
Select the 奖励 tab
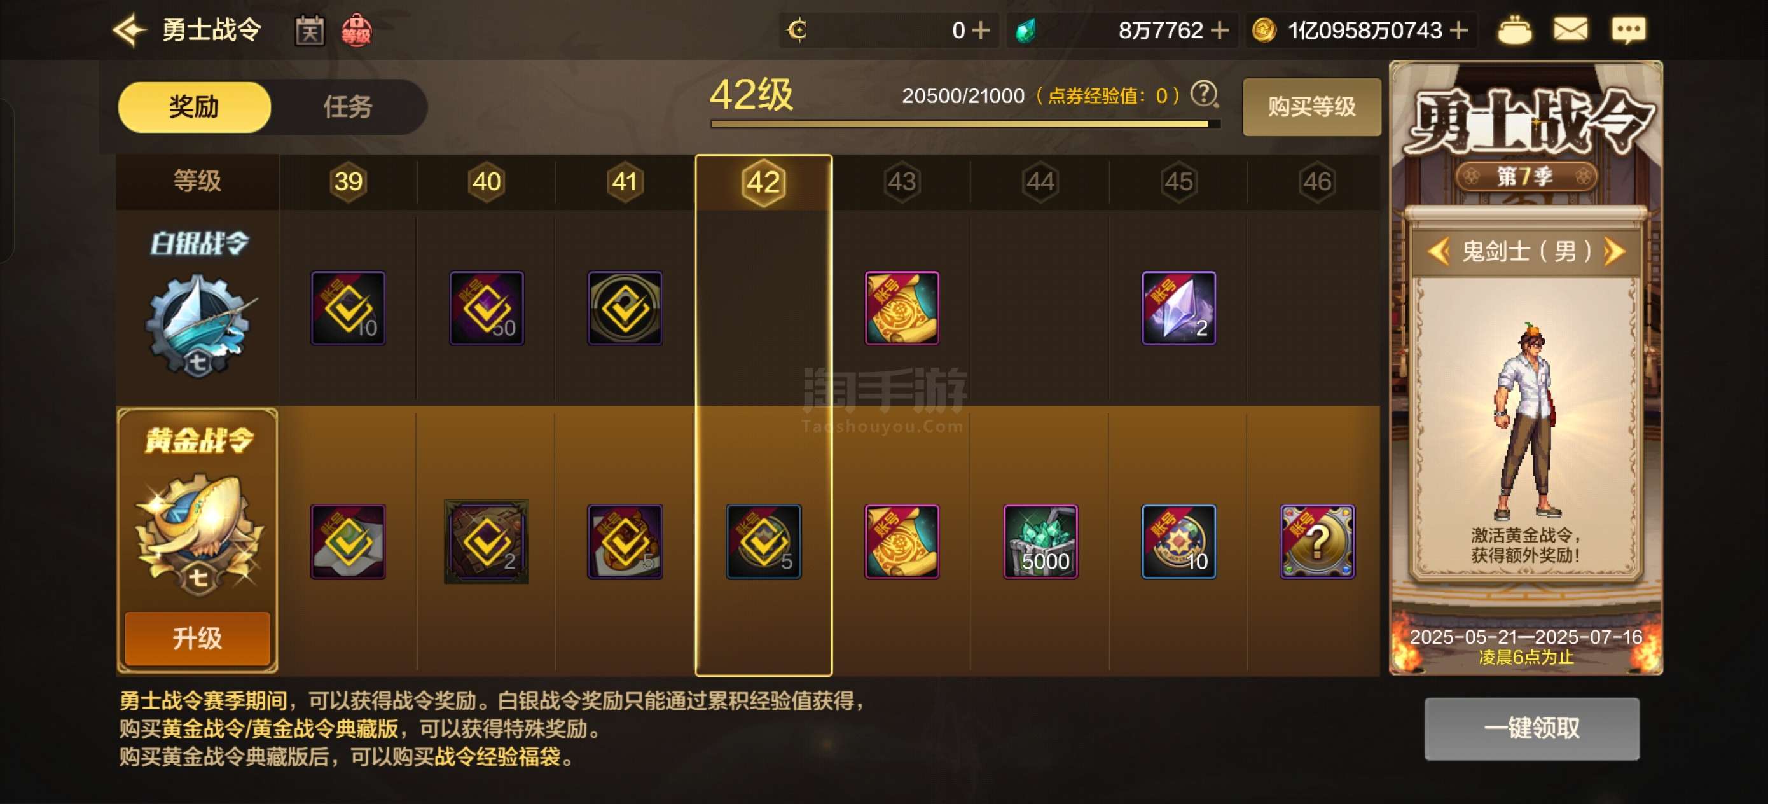pos(194,107)
